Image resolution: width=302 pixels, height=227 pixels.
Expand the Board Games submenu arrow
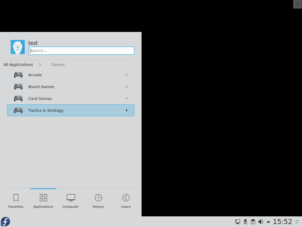(x=127, y=87)
